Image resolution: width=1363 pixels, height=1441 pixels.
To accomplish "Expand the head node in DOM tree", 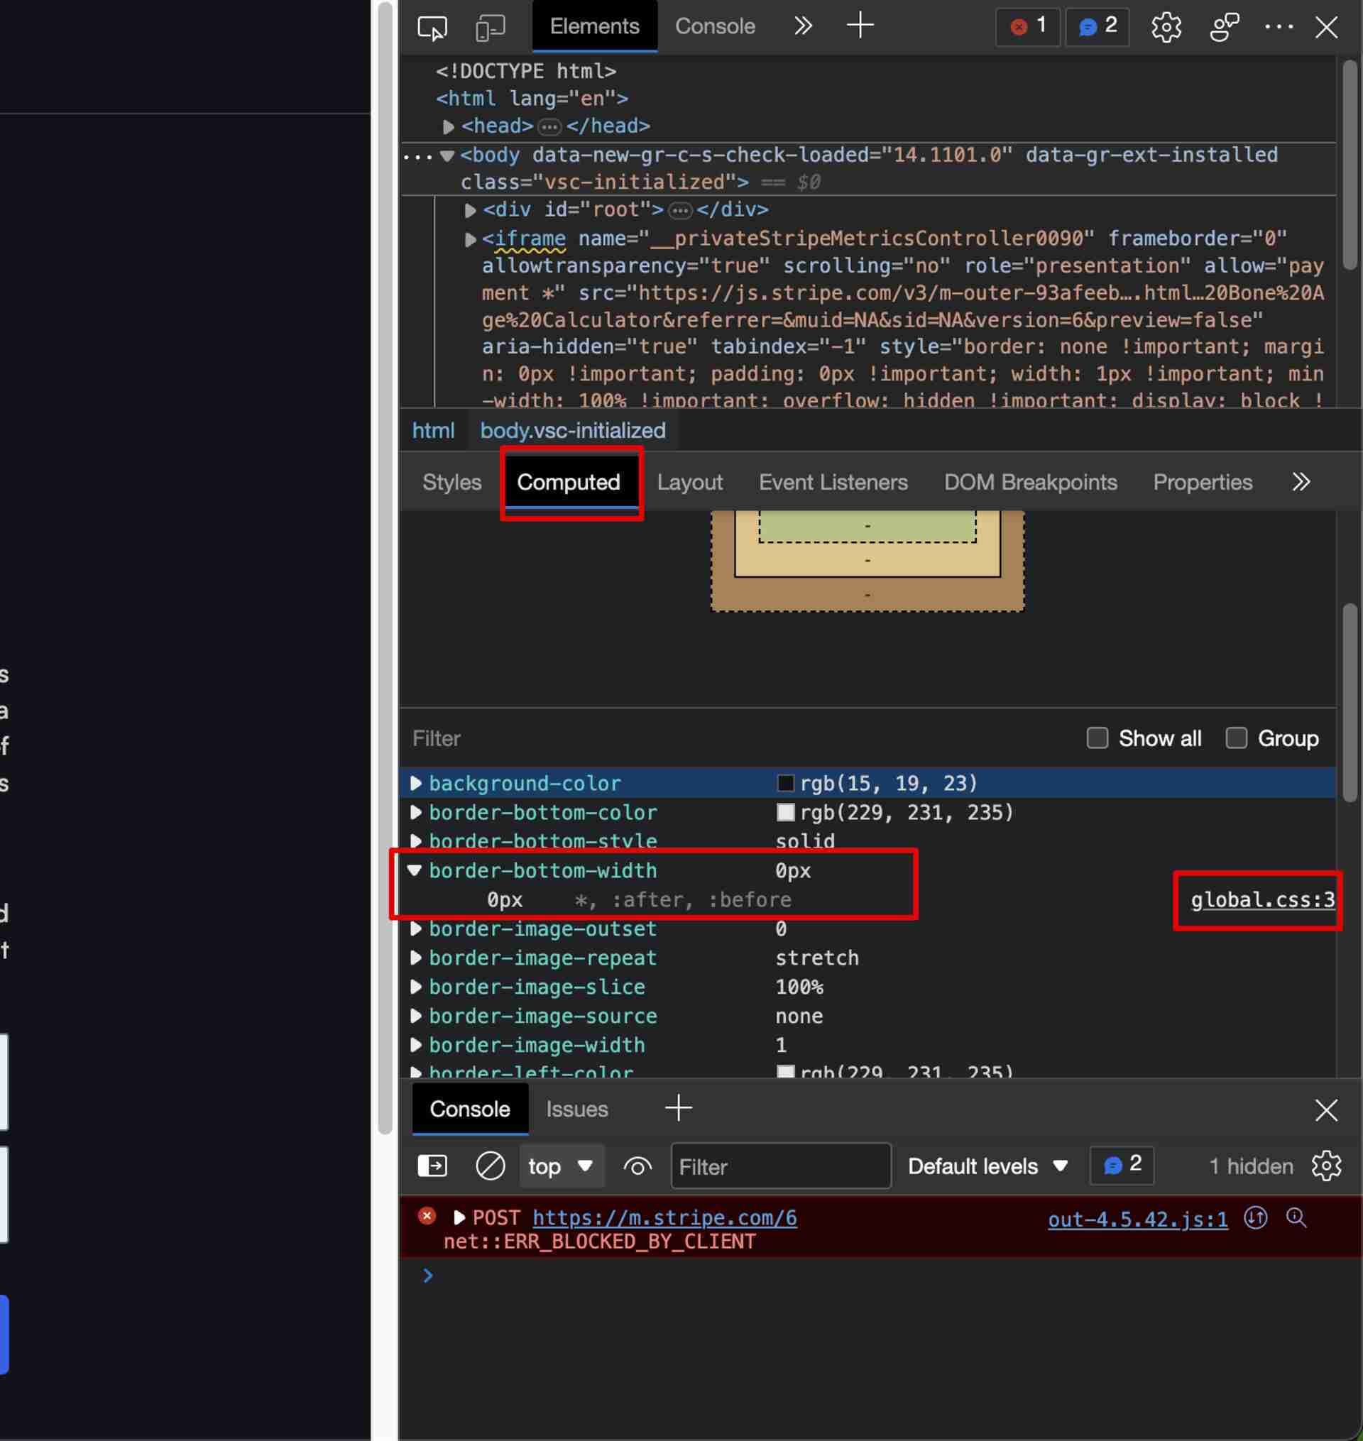I will 448,127.
